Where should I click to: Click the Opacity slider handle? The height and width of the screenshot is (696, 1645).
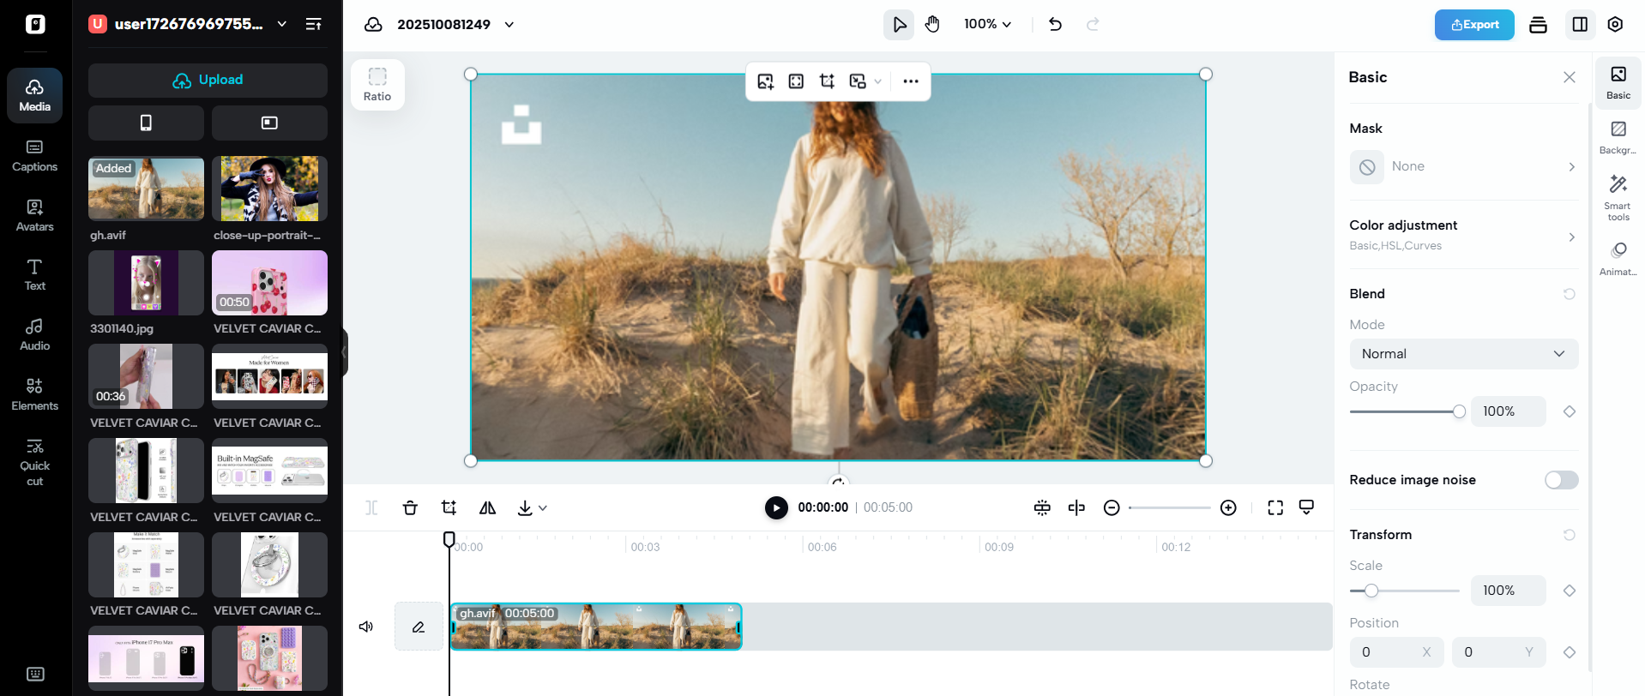coord(1459,411)
